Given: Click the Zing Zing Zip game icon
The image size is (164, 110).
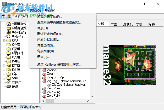Looking at the screenshot, I should [44, 78].
